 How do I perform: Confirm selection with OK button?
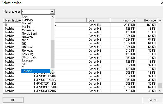[x=13, y=100]
